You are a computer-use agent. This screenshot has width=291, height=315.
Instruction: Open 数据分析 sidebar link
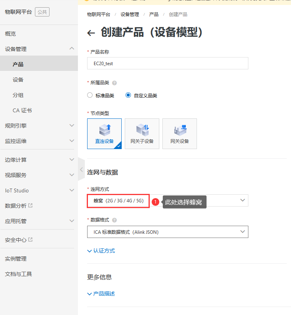click(16, 206)
